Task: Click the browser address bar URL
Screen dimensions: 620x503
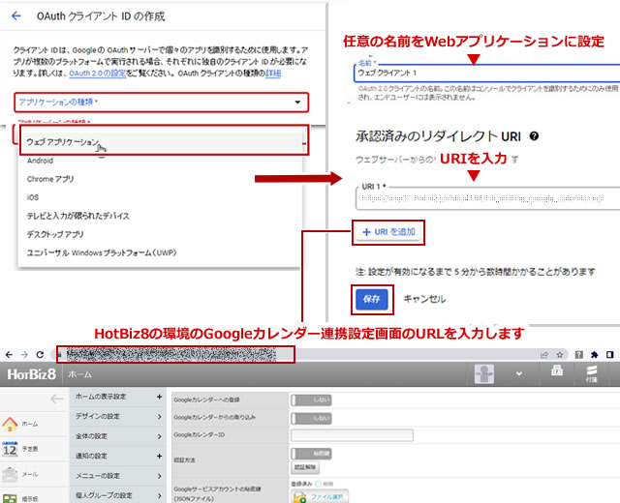Action: (170, 355)
